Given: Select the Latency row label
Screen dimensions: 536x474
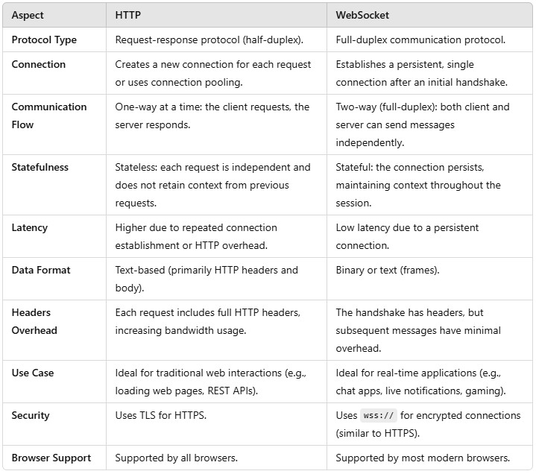Looking at the screenshot, I should (x=30, y=228).
